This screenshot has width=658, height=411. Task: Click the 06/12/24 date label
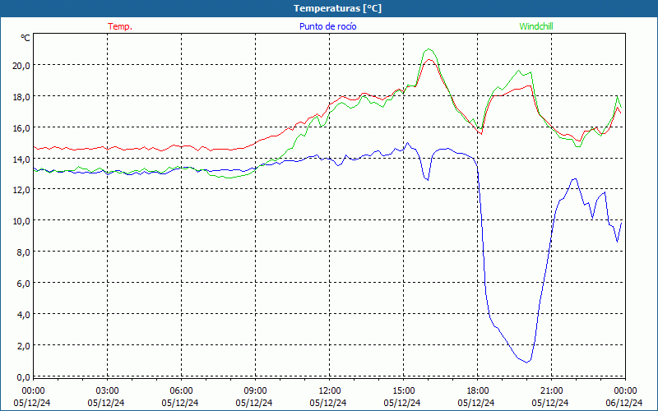[624, 403]
